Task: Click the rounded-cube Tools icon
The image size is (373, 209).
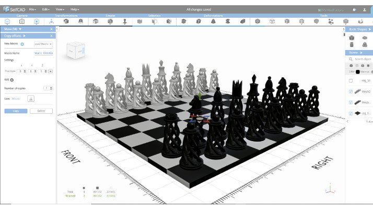Action: (x=316, y=21)
